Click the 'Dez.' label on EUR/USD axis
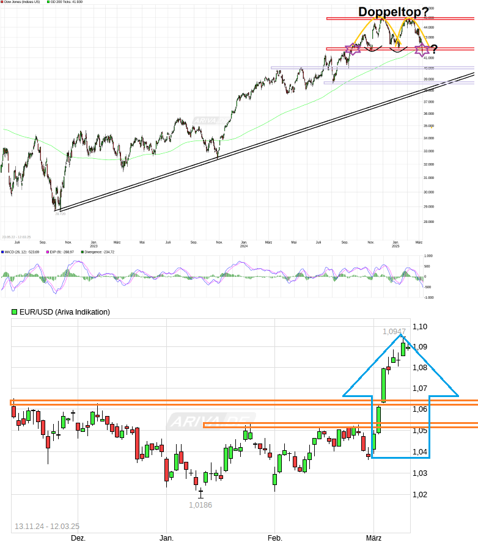This screenshot has width=478, height=551. (x=78, y=538)
